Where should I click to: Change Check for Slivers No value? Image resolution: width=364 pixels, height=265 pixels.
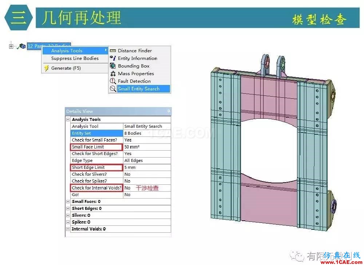pyautogui.click(x=147, y=174)
